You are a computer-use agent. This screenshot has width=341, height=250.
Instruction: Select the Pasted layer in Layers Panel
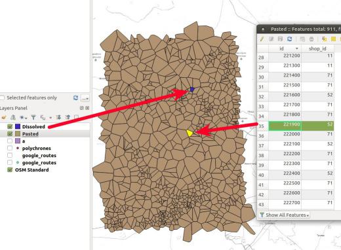(x=30, y=134)
